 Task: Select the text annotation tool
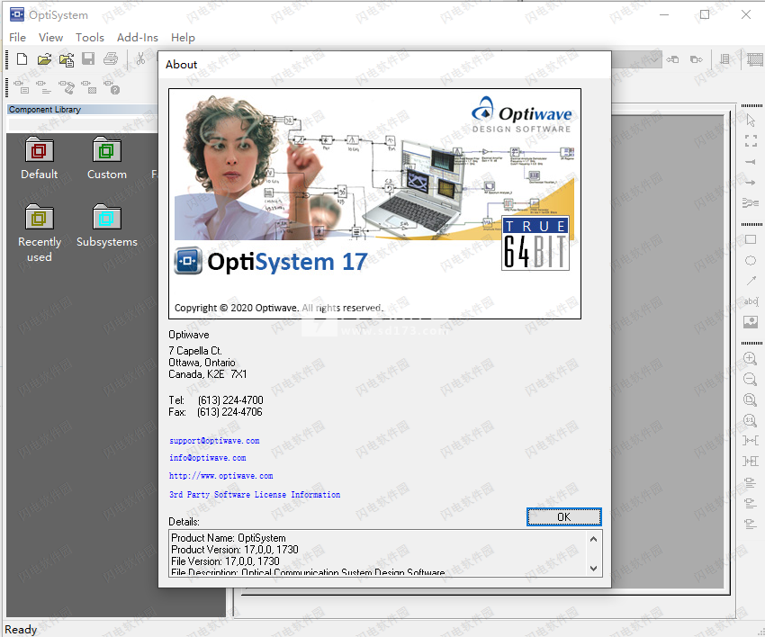click(x=751, y=301)
